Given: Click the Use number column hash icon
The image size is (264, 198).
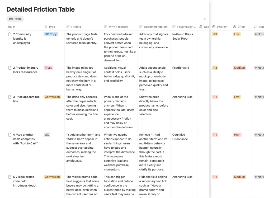Looking at the screenshot, I should 201,27.
